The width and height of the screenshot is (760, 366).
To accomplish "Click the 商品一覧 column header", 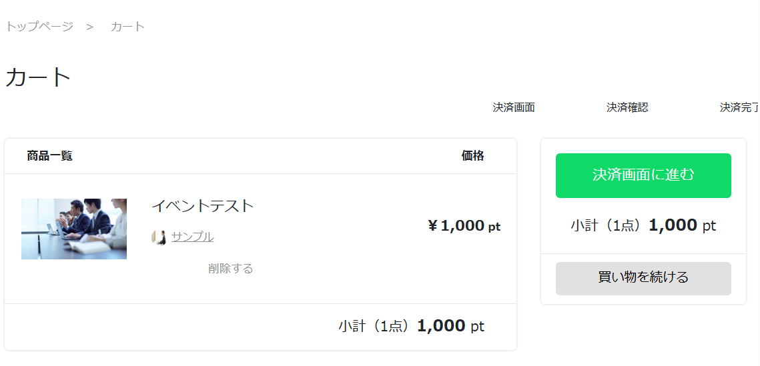I will point(50,156).
